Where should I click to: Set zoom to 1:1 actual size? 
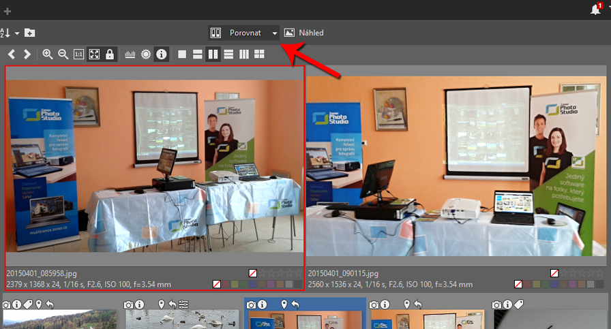[78, 54]
